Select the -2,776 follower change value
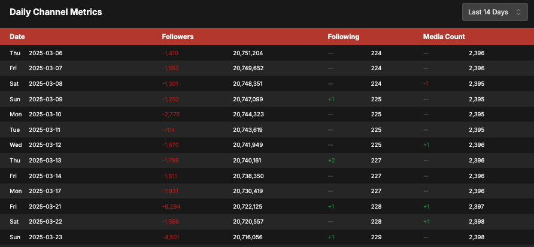The image size is (534, 247). [171, 115]
